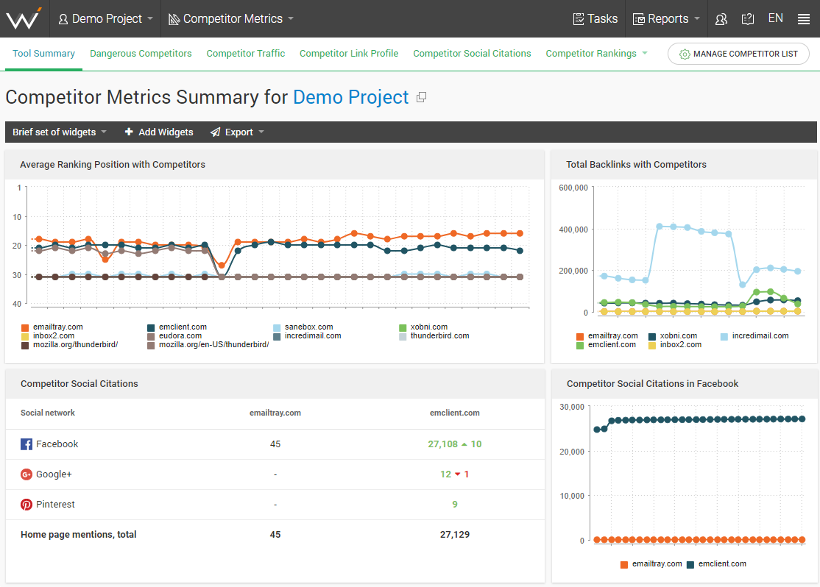Follow the Demo Project title link
This screenshot has width=820, height=587.
coord(351,97)
